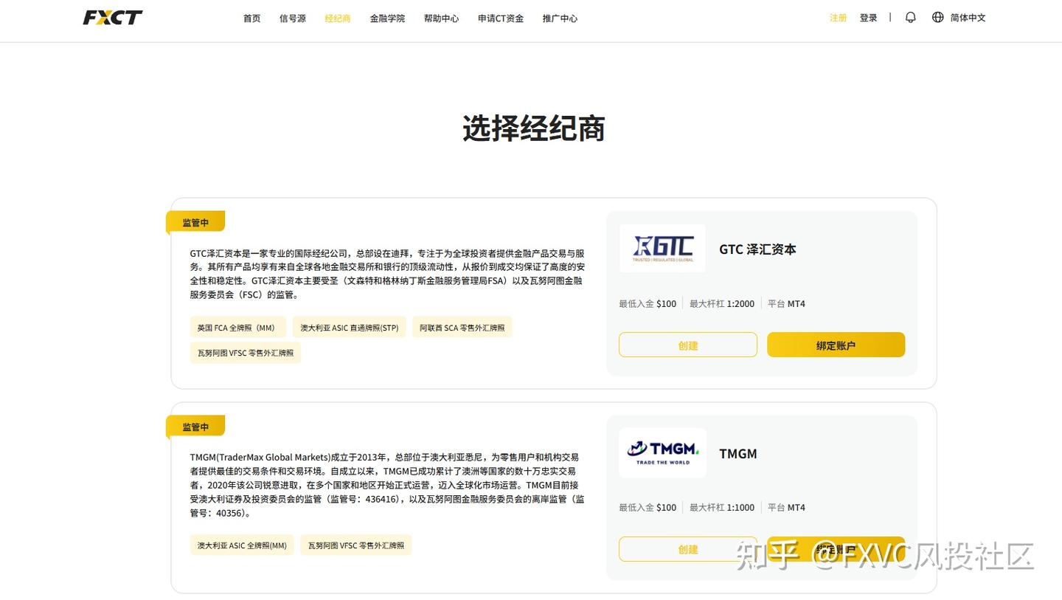Select 阿联酋 SCA 零售外汇牌照 tag

coord(462,328)
